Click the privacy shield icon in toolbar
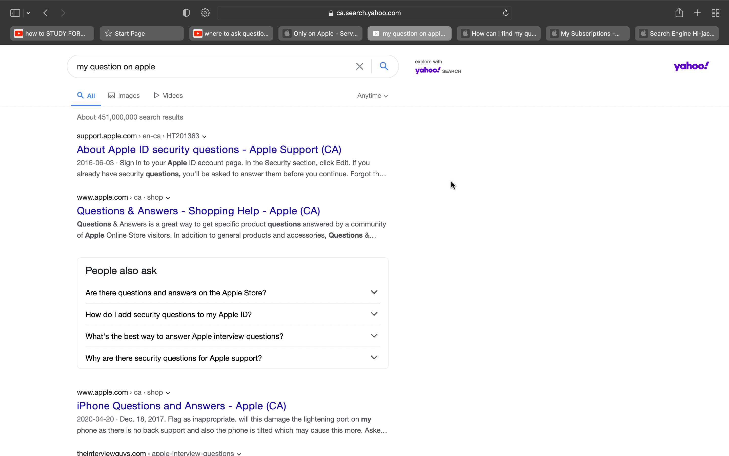The width and height of the screenshot is (729, 456). [186, 13]
